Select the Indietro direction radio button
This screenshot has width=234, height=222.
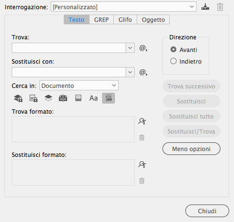click(x=173, y=61)
